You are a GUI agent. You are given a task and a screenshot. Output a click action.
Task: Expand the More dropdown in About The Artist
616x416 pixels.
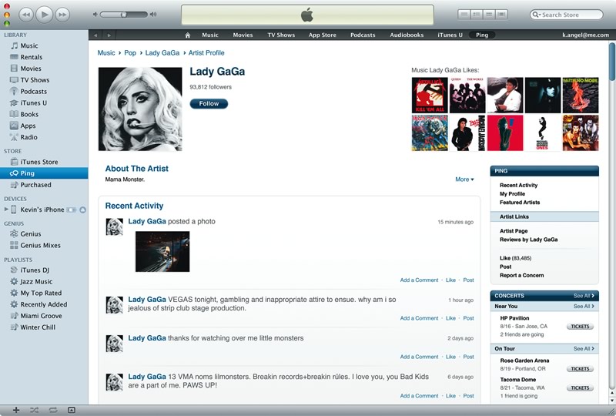tap(464, 179)
